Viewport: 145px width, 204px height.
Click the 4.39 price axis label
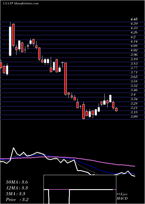134,24
